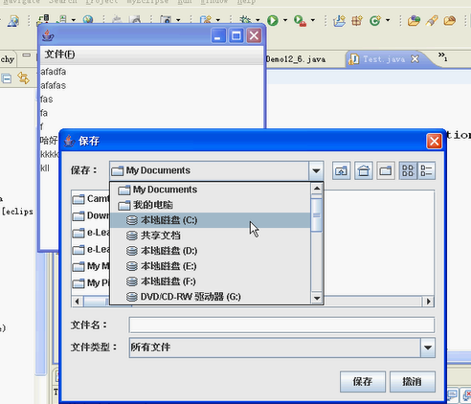Viewport: 471px width, 404px height.
Task: Select My M folder in file list
Action: [91, 266]
